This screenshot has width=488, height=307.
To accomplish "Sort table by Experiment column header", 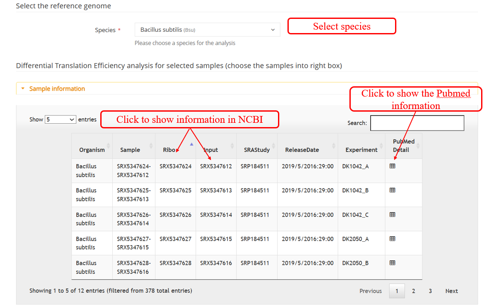I will [x=361, y=150].
